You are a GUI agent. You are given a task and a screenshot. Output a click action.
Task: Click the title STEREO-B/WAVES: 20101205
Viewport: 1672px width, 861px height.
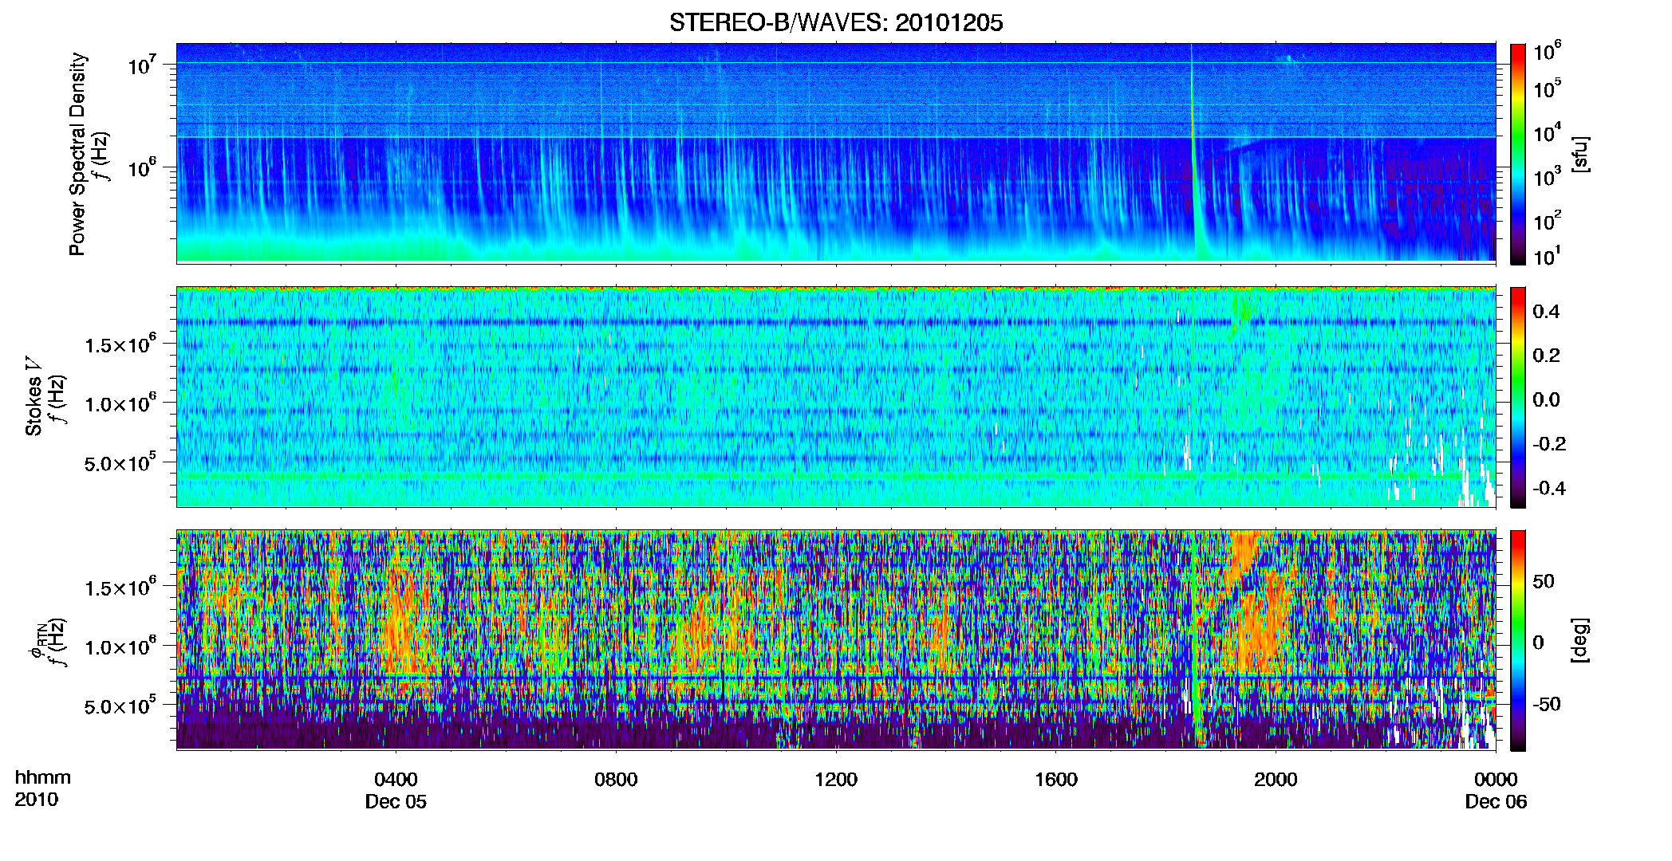click(x=836, y=23)
